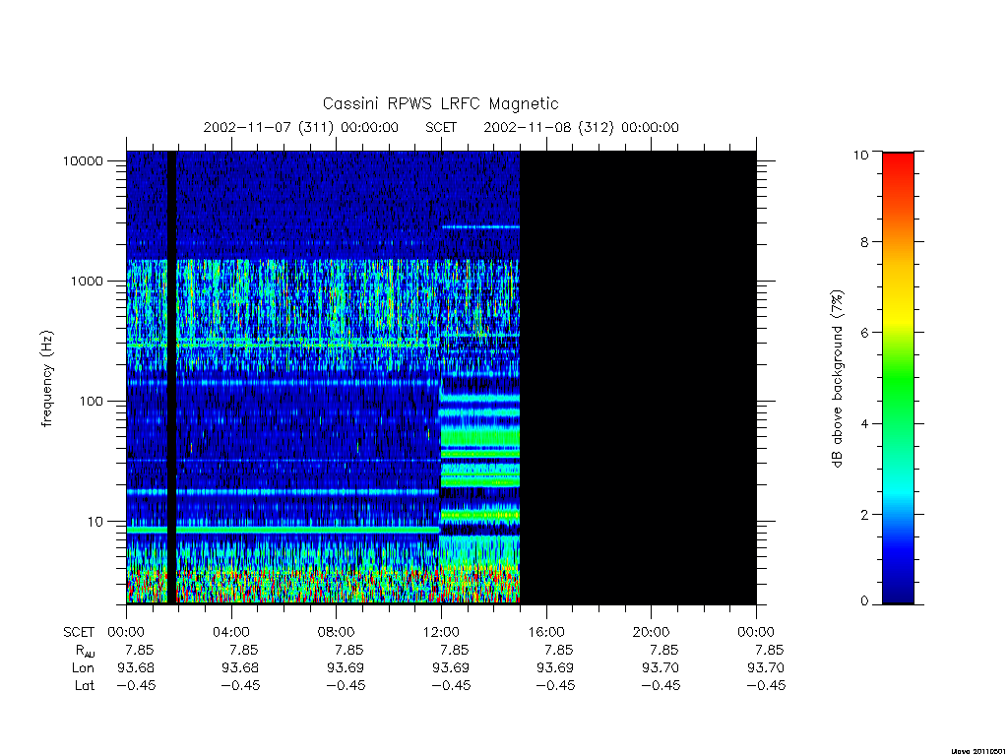Click the 16:00 time tick label
This screenshot has width=1008, height=756.
click(545, 632)
